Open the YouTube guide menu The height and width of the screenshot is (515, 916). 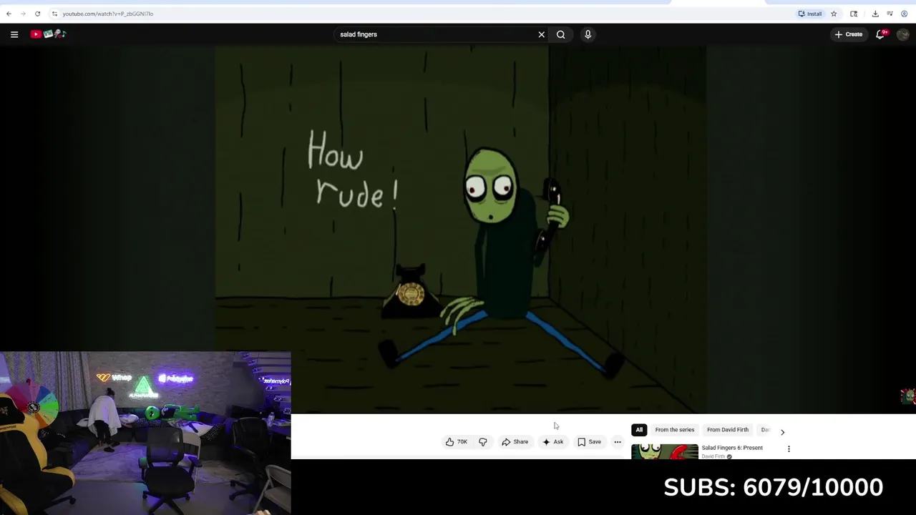[14, 34]
